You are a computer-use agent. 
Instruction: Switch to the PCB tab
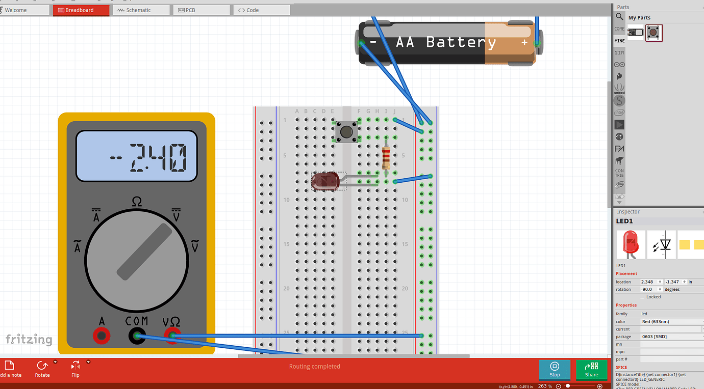click(202, 10)
